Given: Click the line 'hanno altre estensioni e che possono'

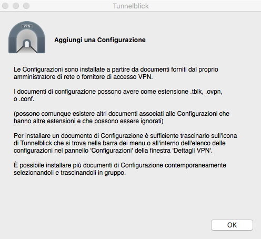Looking at the screenshot, I should pyautogui.click(x=88, y=121).
